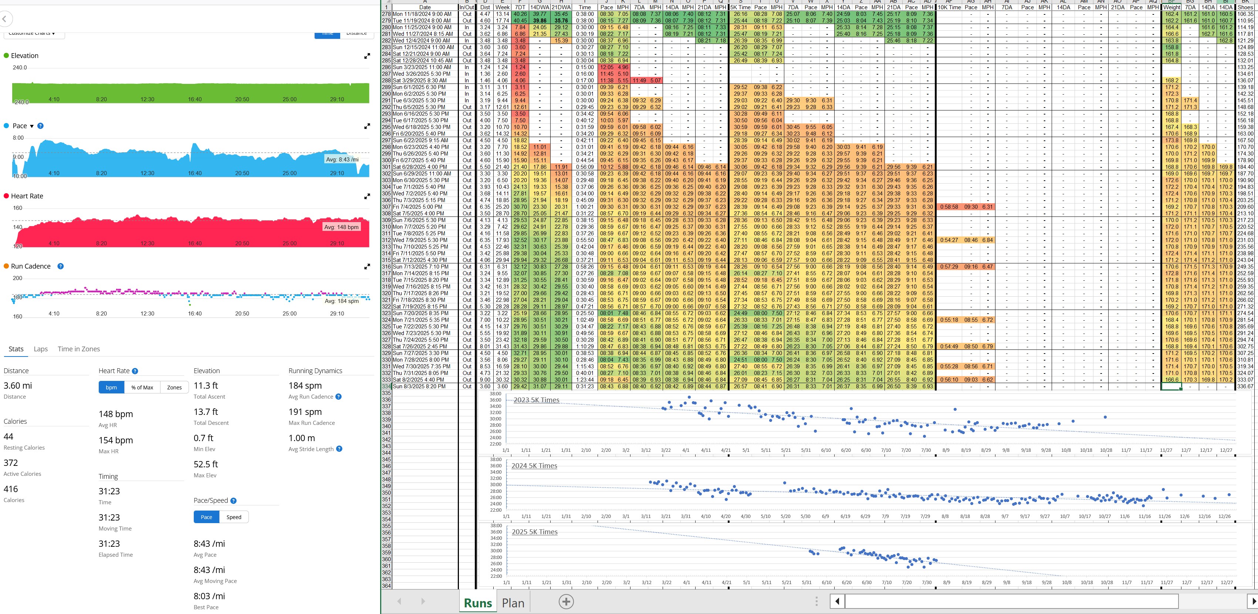Screen dimensions: 1258x614
Task: Open the Run Cadence help icon
Action: click(61, 266)
